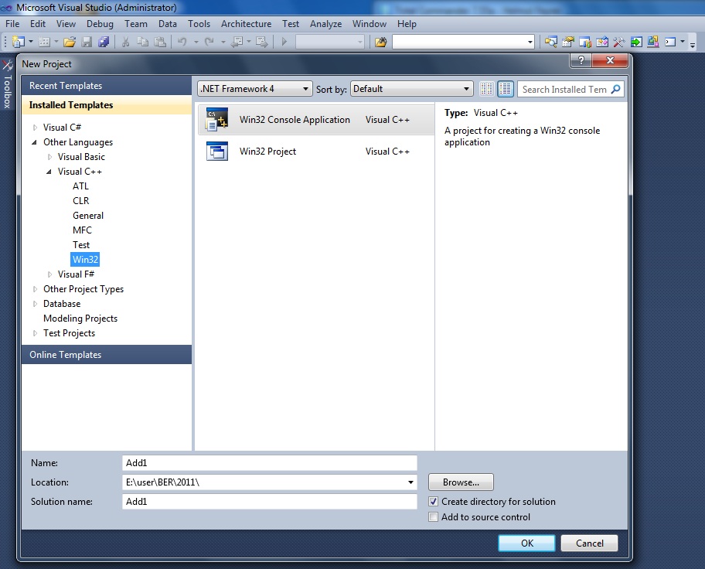Image resolution: width=705 pixels, height=569 pixels.
Task: Collapse the Visual C++ tree node
Action: [49, 172]
